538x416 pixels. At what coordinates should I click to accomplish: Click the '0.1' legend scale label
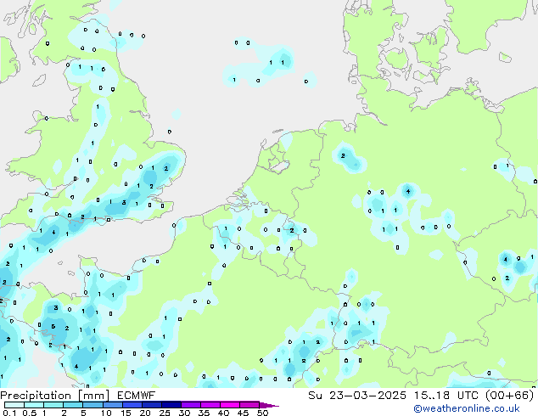point(9,413)
